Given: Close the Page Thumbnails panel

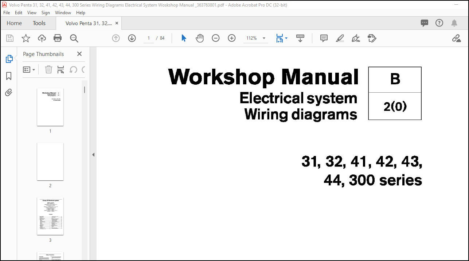Looking at the screenshot, I should 79,54.
